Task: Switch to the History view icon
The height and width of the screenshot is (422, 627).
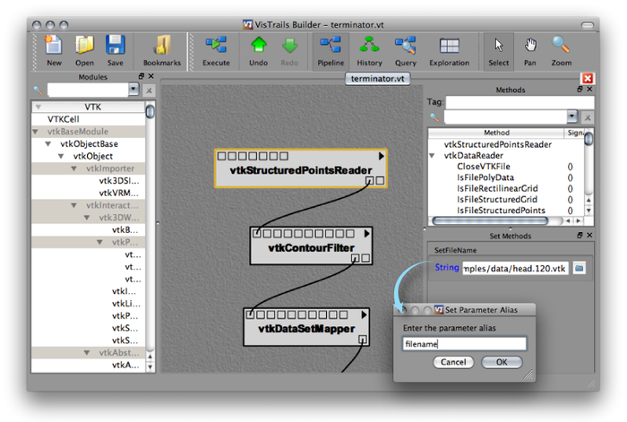Action: (369, 47)
